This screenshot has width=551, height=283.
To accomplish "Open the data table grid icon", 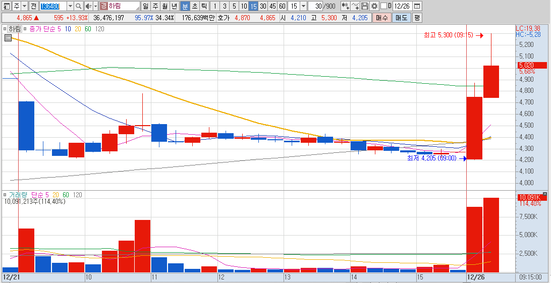I will [x=8, y=38].
